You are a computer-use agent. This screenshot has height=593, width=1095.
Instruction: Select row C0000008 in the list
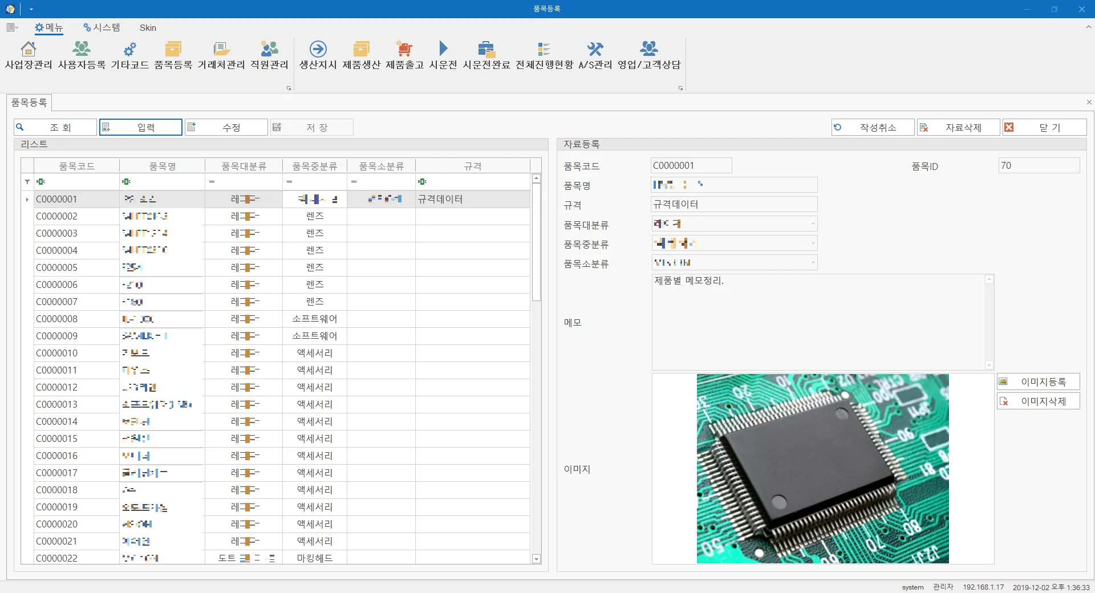pos(57,319)
